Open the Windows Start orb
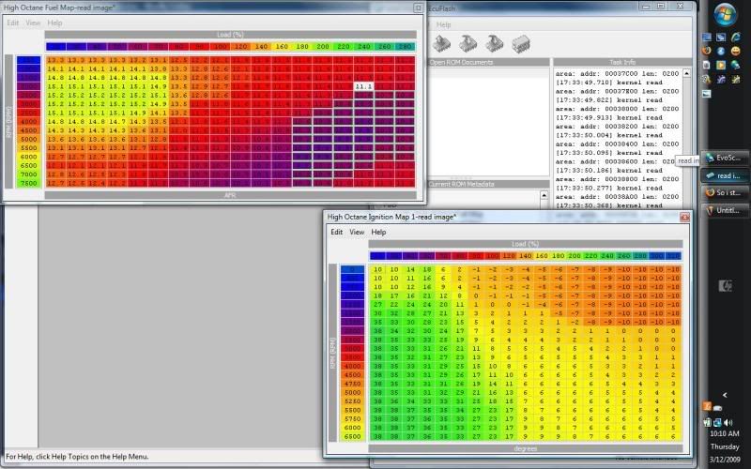This screenshot has height=469, width=751. [x=725, y=14]
